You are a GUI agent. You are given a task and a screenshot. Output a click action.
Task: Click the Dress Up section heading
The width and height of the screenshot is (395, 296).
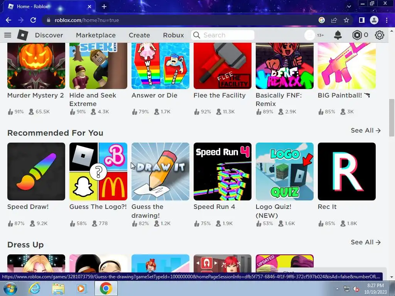[25, 245]
